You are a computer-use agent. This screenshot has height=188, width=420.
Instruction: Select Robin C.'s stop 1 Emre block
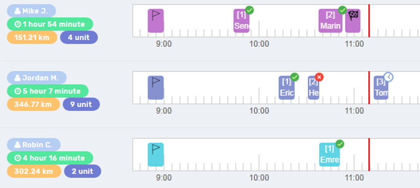pos(329,155)
